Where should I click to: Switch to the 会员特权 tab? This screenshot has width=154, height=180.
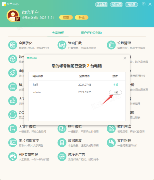click(58, 33)
